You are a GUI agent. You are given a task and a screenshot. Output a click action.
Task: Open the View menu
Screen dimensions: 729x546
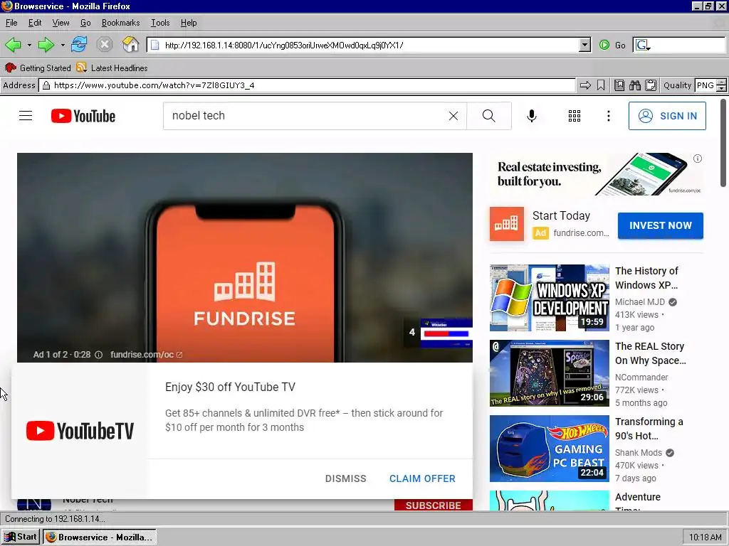tap(61, 23)
